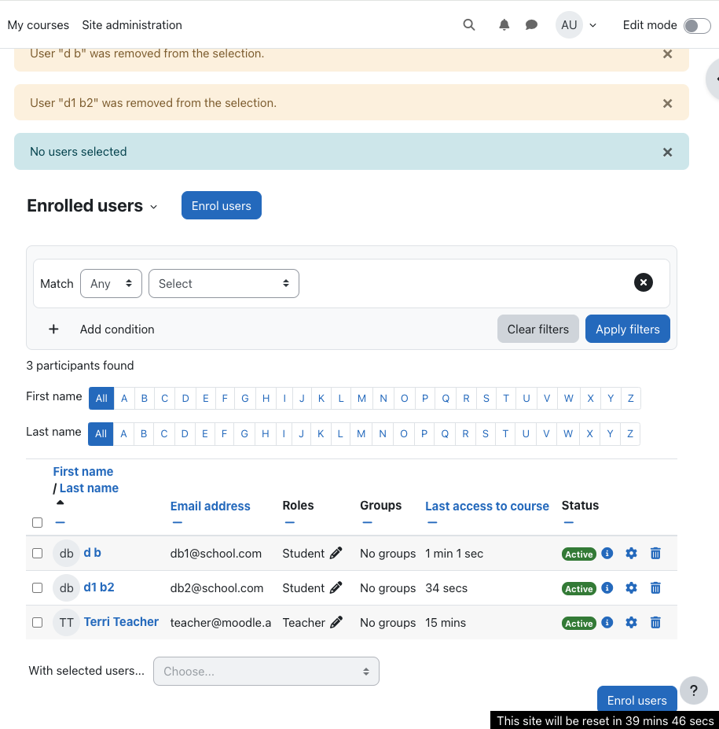Hide the Email address column
This screenshot has width=719, height=729.
pos(177,522)
